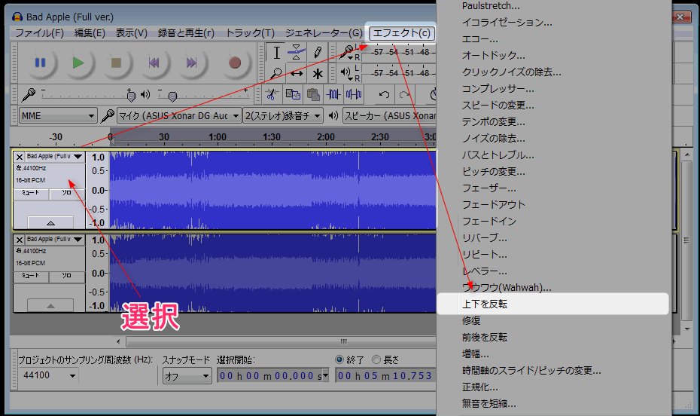
Task: Click the Redo arrow icon
Action: coord(404,94)
